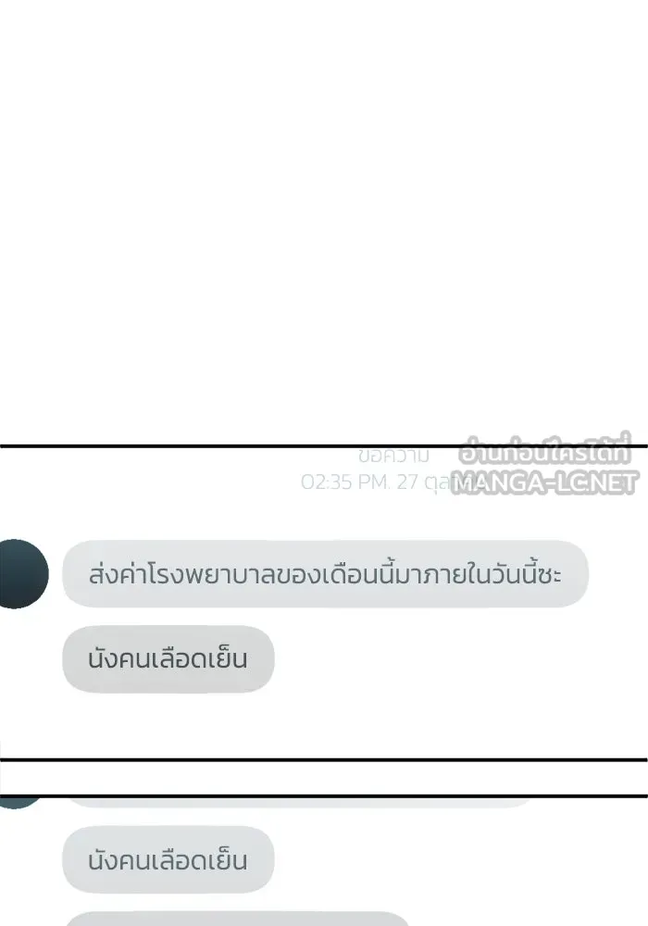
Task: Click the word ส่งค่า starting the first message
Action: (117, 574)
